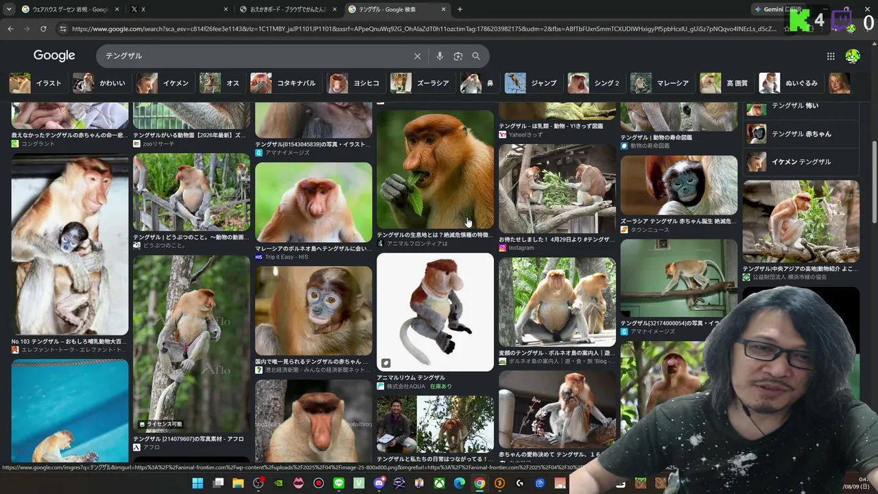Open a new browser tab
Viewport: 878px width, 494px height.
[x=460, y=10]
